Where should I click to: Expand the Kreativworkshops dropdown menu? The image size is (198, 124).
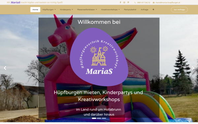point(110,10)
